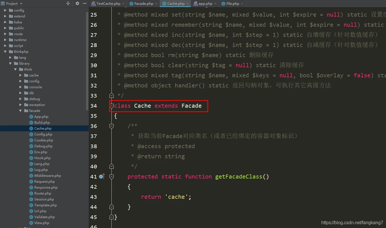Fold the getFacadeClass function at line 41
The height and width of the screenshot is (228, 386).
[111, 177]
